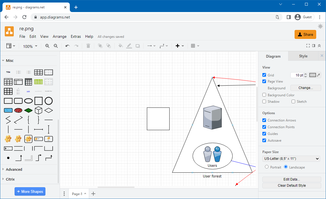Viewport: 326px width, 199px height.
Task: Click the Undo icon in the toolbar
Action: 67,46
